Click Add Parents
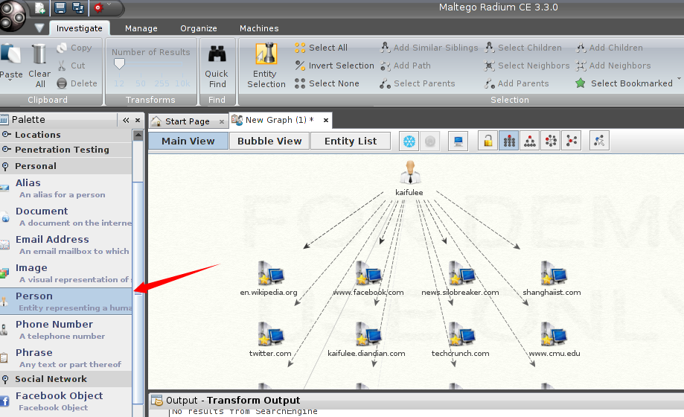 point(517,83)
